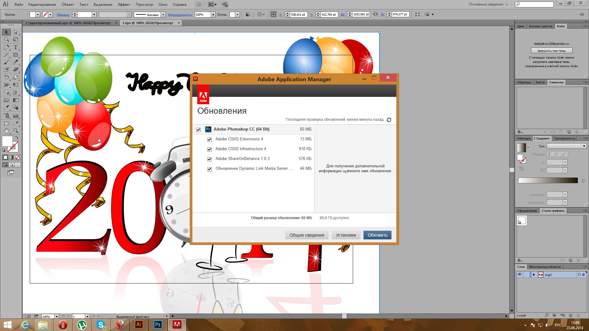Select the Blend tool
589x331 pixels.
click(x=16, y=108)
